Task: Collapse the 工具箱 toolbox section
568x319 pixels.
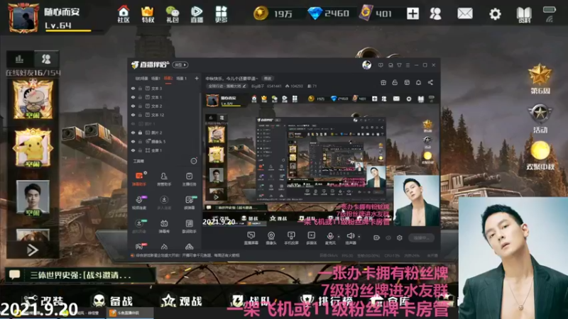Action: pyautogui.click(x=194, y=161)
